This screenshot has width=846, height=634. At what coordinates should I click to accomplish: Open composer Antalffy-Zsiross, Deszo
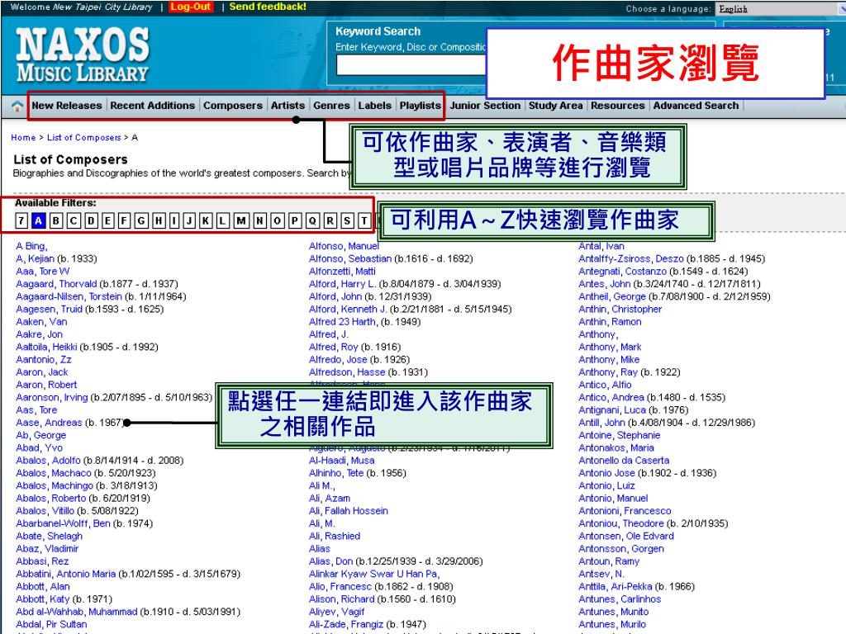(631, 258)
